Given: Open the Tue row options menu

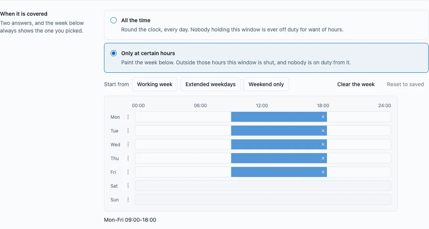Looking at the screenshot, I should [x=128, y=131].
